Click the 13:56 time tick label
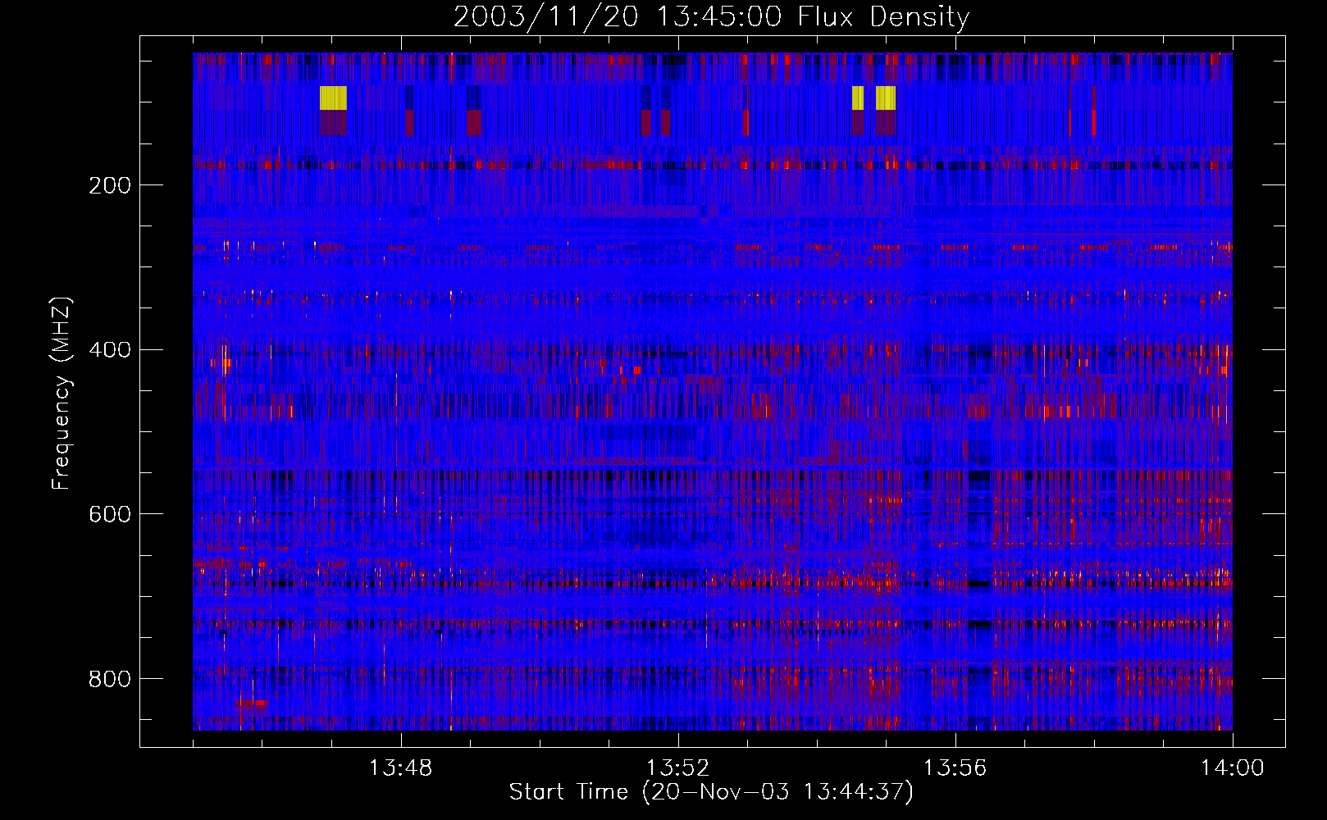The width and height of the screenshot is (1327, 820). pyautogui.click(x=955, y=768)
